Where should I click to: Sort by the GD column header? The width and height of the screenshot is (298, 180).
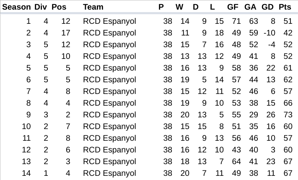point(267,7)
